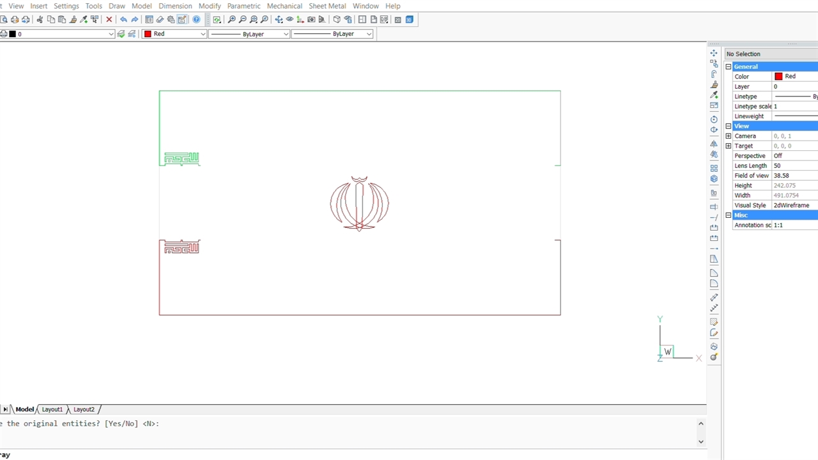Click the Cut scissors icon
The image size is (818, 460).
pos(40,20)
